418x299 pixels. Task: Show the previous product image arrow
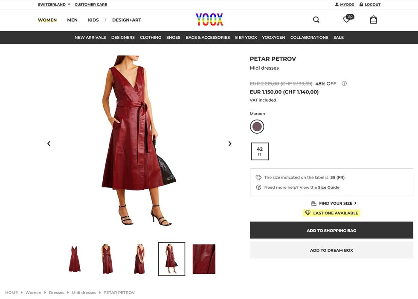coord(49,144)
